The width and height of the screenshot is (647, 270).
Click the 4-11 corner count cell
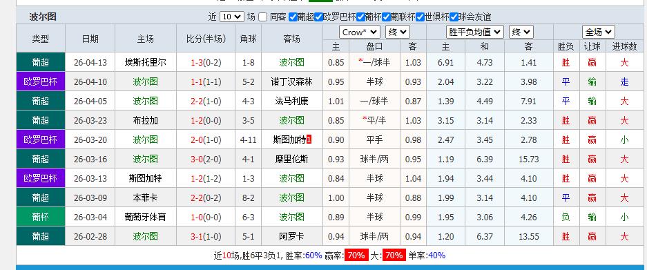tap(248, 140)
